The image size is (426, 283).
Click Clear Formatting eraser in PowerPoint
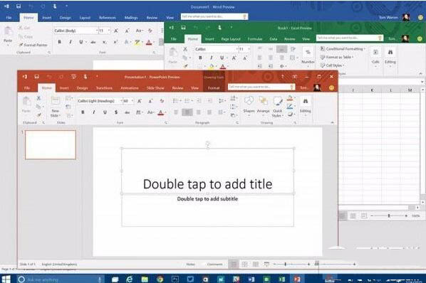162,101
